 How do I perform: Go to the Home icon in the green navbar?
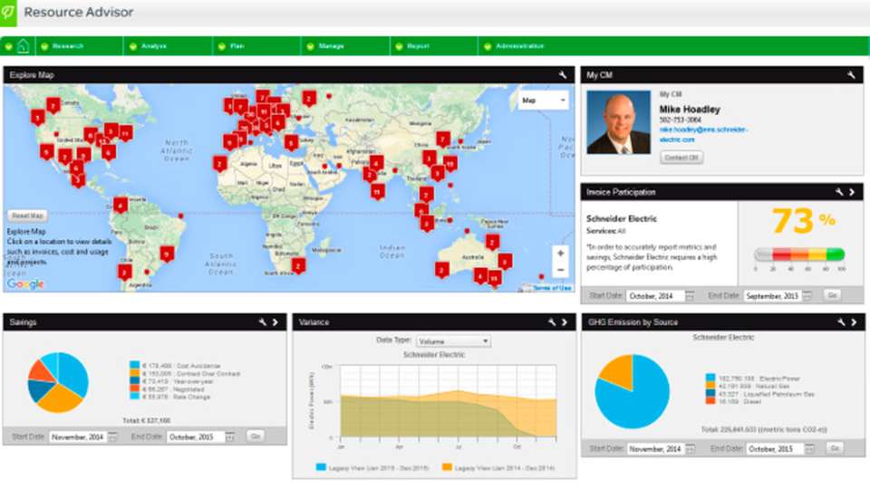click(x=23, y=46)
